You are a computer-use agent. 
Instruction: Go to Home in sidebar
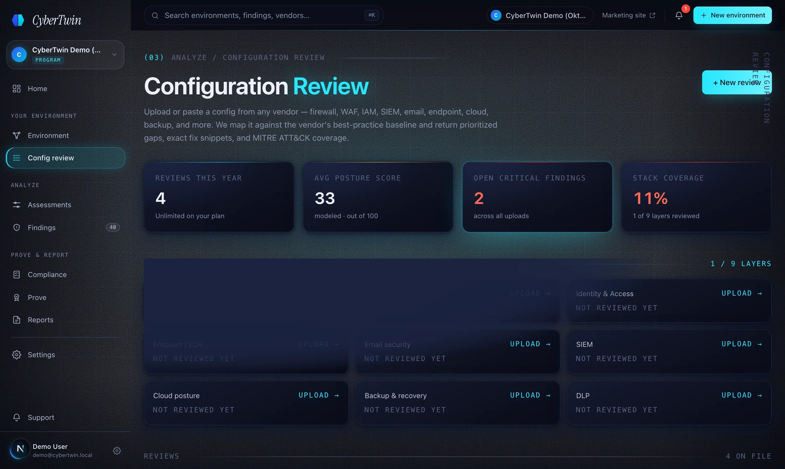(x=65, y=89)
